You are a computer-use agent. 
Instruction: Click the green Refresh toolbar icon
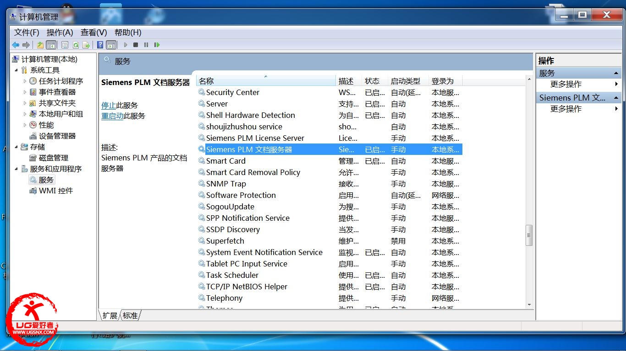(75, 45)
